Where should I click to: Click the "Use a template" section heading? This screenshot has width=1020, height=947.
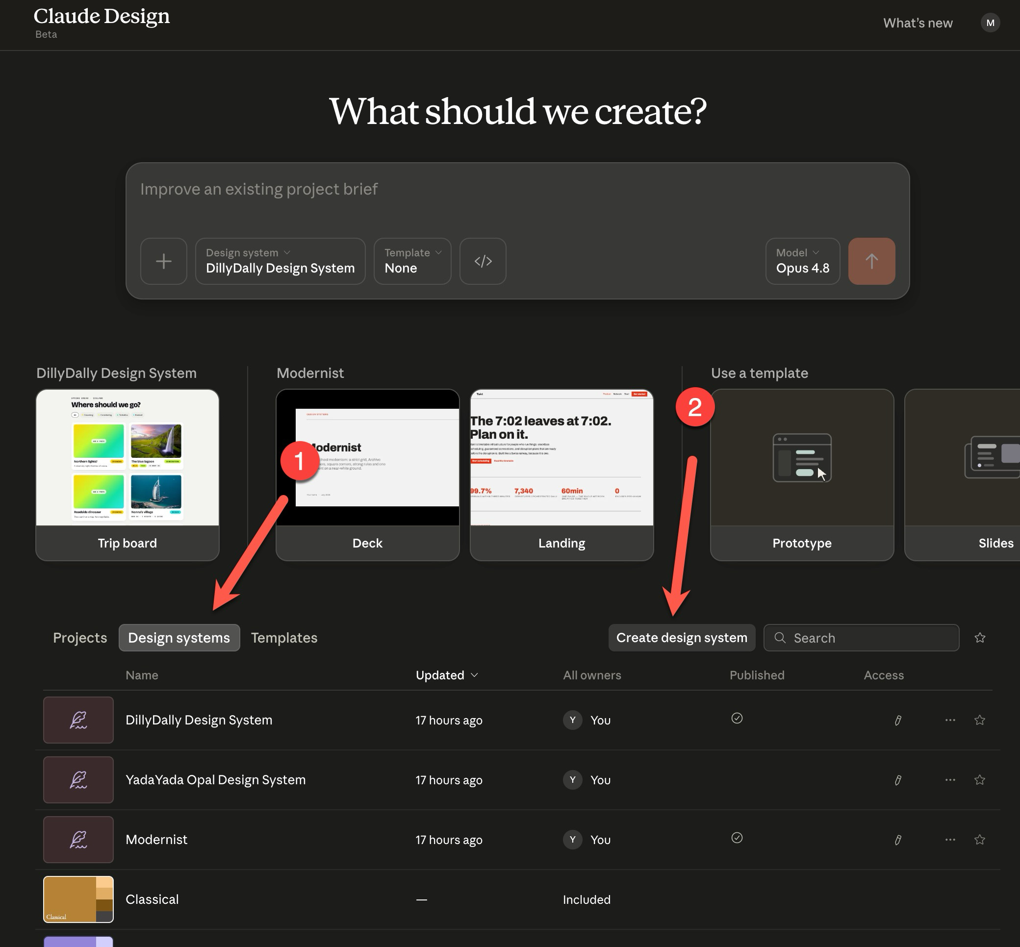(x=760, y=373)
